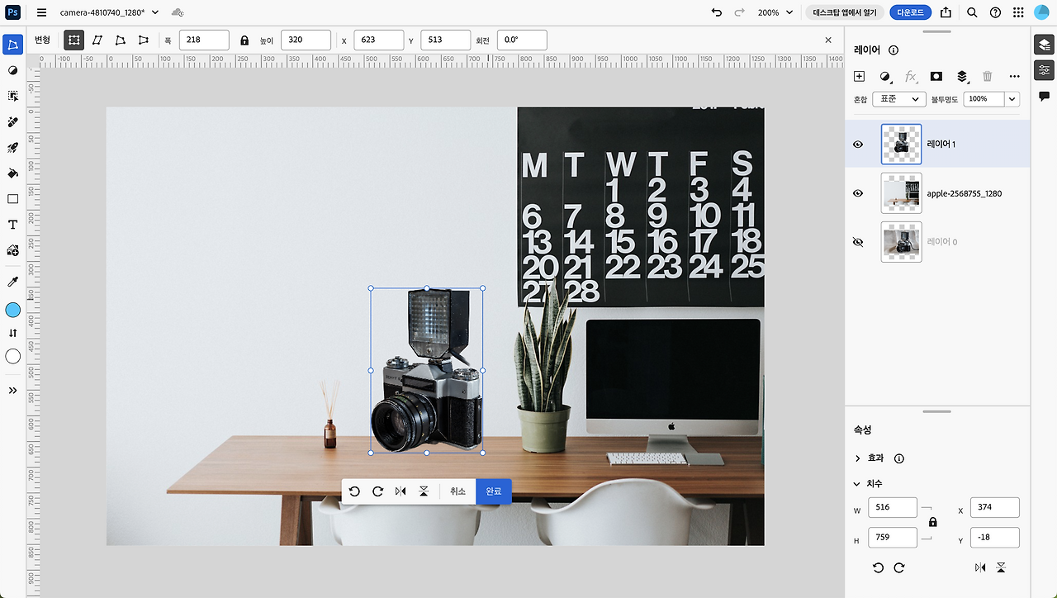Flip horizontal in the Properties dimensions section
Image resolution: width=1057 pixels, height=598 pixels.
[980, 568]
